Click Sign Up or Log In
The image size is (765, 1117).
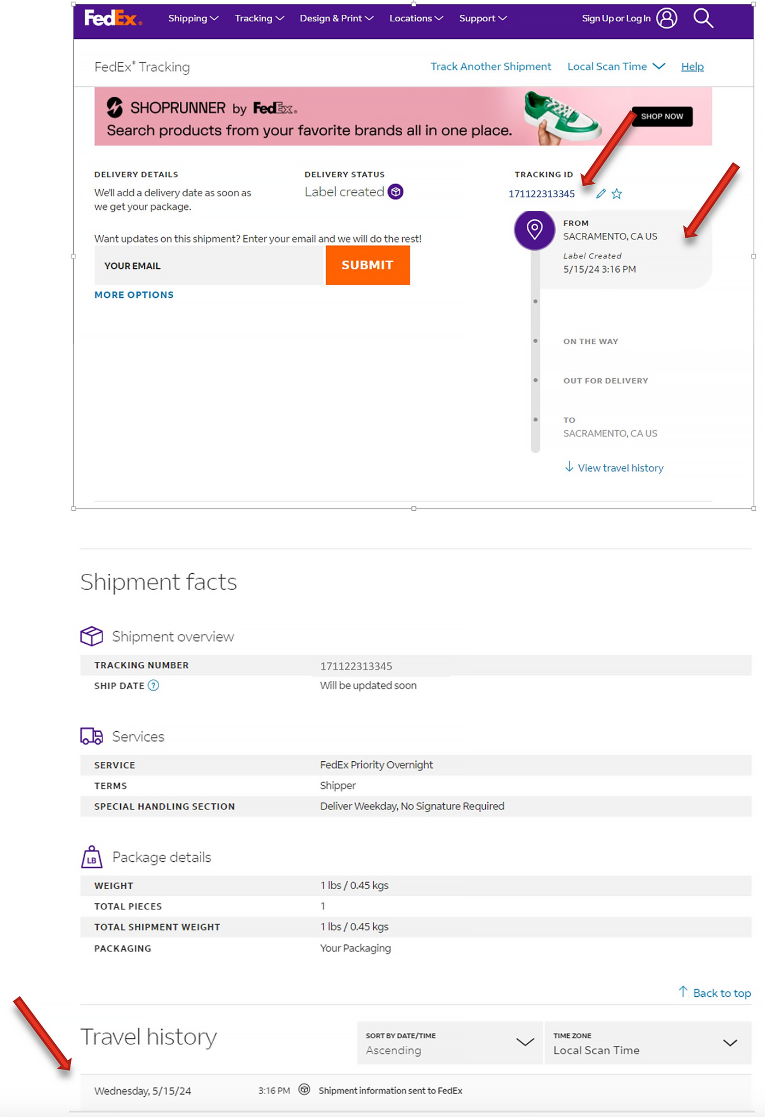[x=616, y=19]
